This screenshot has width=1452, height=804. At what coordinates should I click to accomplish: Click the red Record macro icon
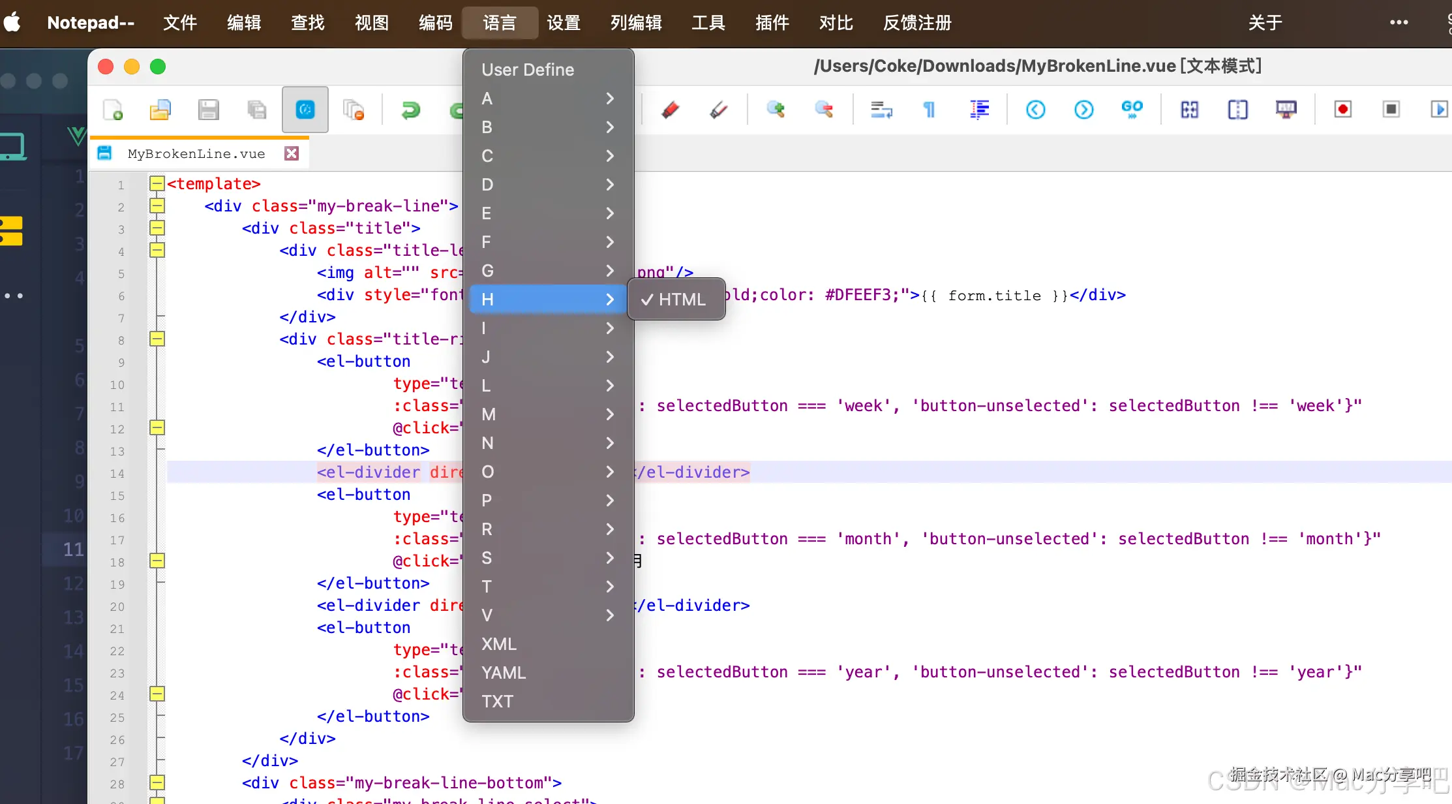[x=1342, y=110]
